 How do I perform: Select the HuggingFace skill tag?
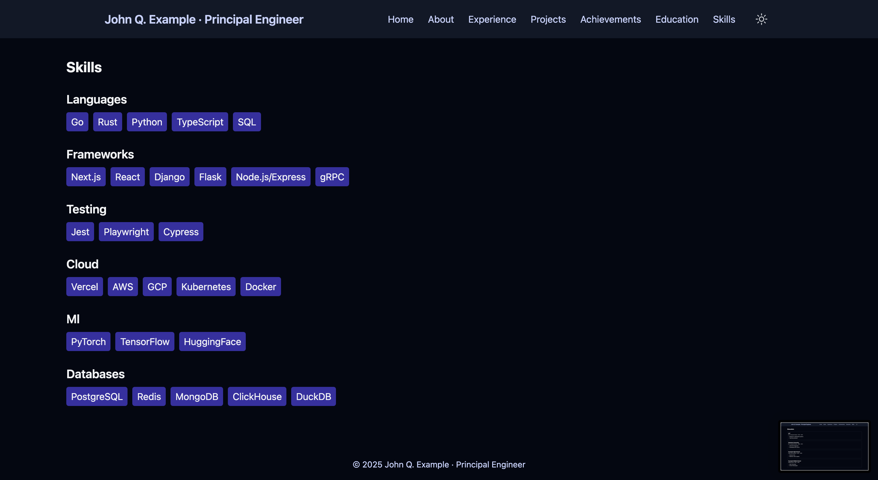(212, 341)
